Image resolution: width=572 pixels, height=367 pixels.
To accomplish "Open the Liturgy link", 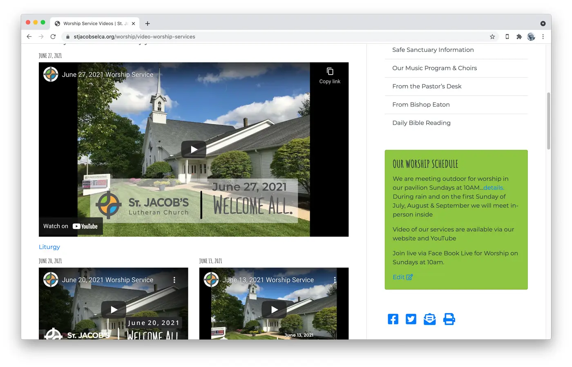I will (x=49, y=247).
